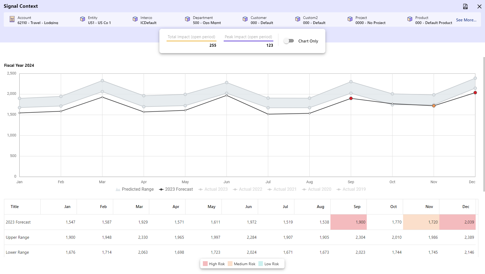Close the Signal Context panel
The height and width of the screenshot is (274, 485).
(x=479, y=6)
